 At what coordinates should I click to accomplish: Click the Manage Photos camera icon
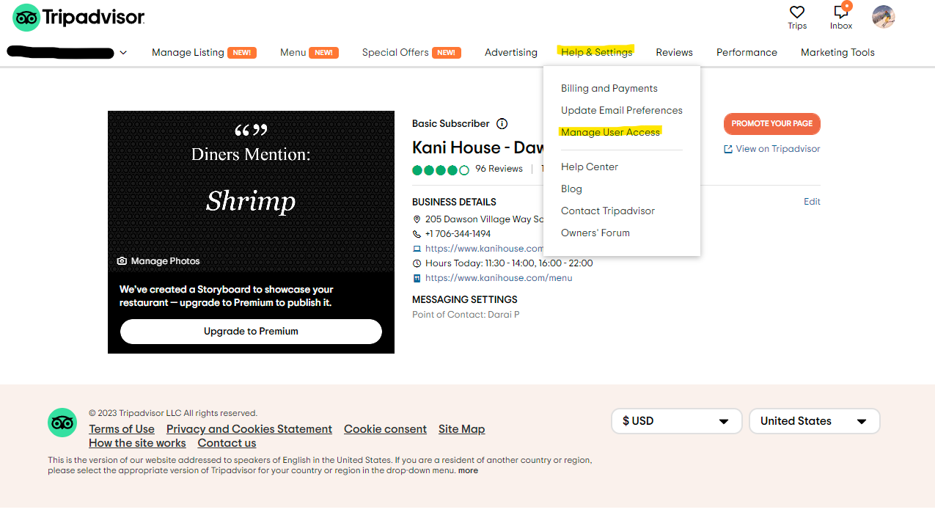[x=122, y=261]
